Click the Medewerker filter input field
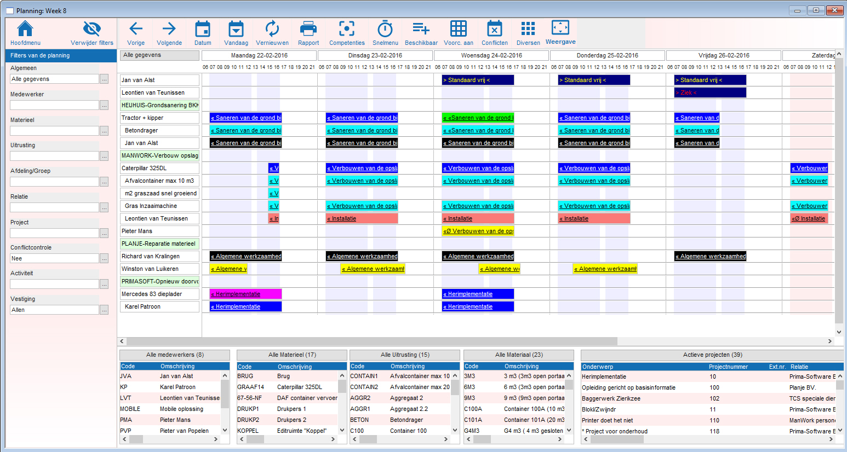The image size is (847, 452). pyautogui.click(x=54, y=105)
